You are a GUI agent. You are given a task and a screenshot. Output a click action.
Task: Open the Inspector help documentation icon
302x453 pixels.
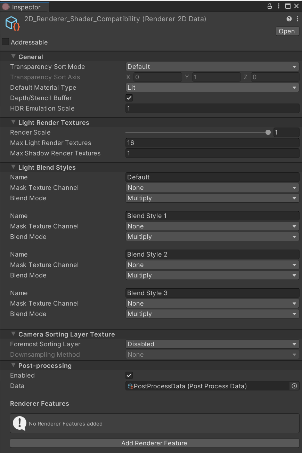click(289, 19)
